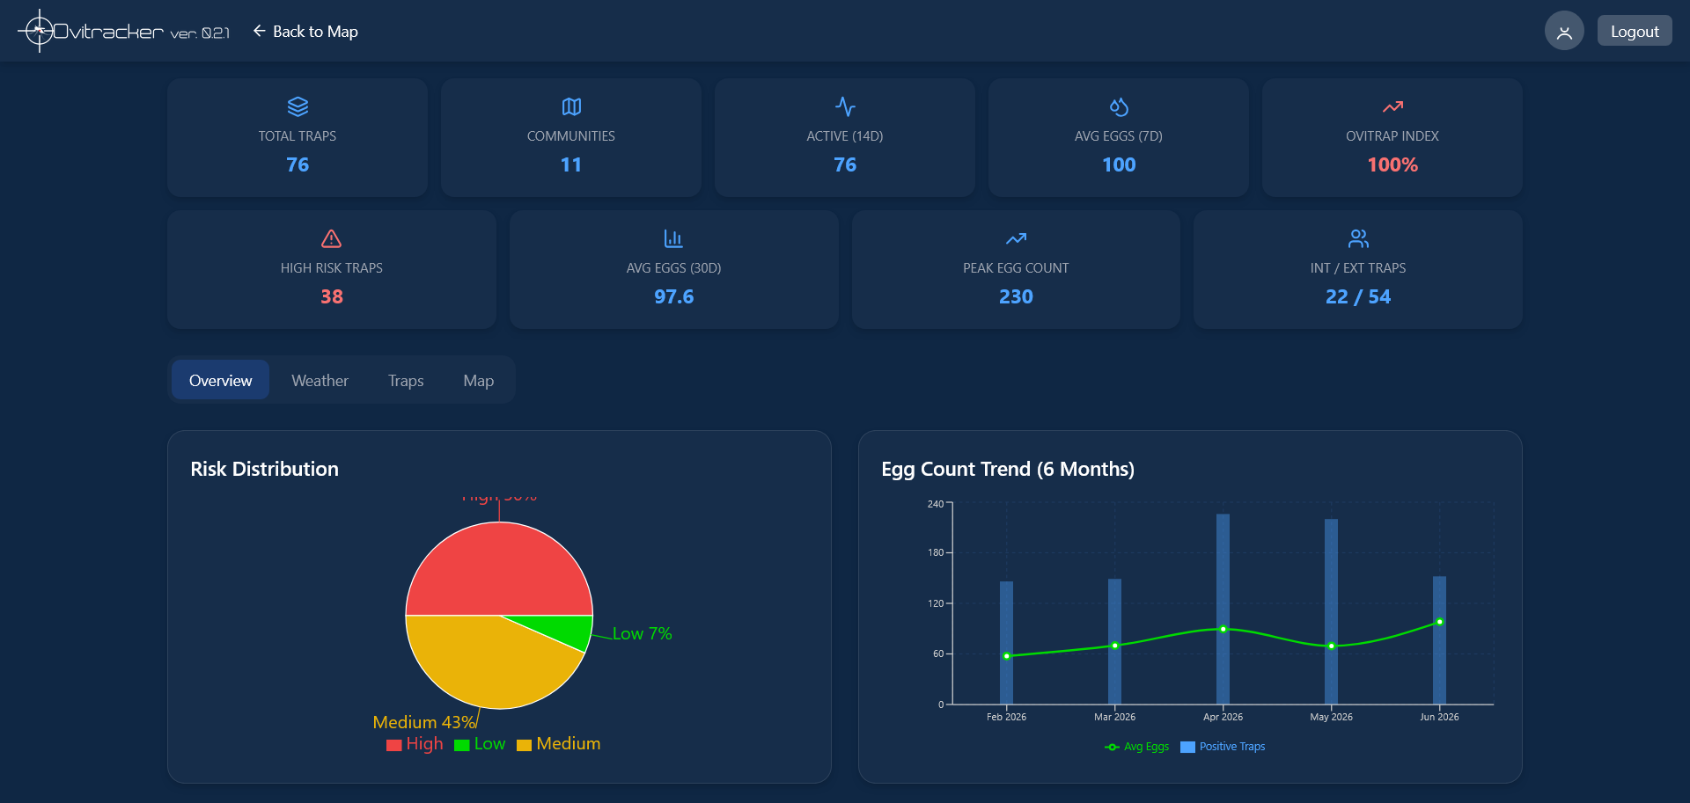Click the Apr 2026 bar in chart
1690x803 pixels.
click(1223, 609)
